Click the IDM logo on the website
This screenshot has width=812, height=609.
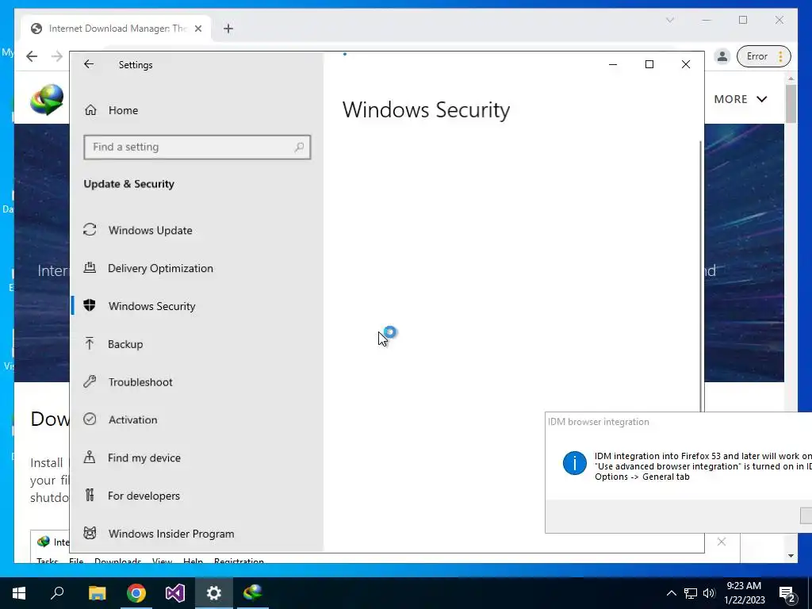(x=47, y=99)
